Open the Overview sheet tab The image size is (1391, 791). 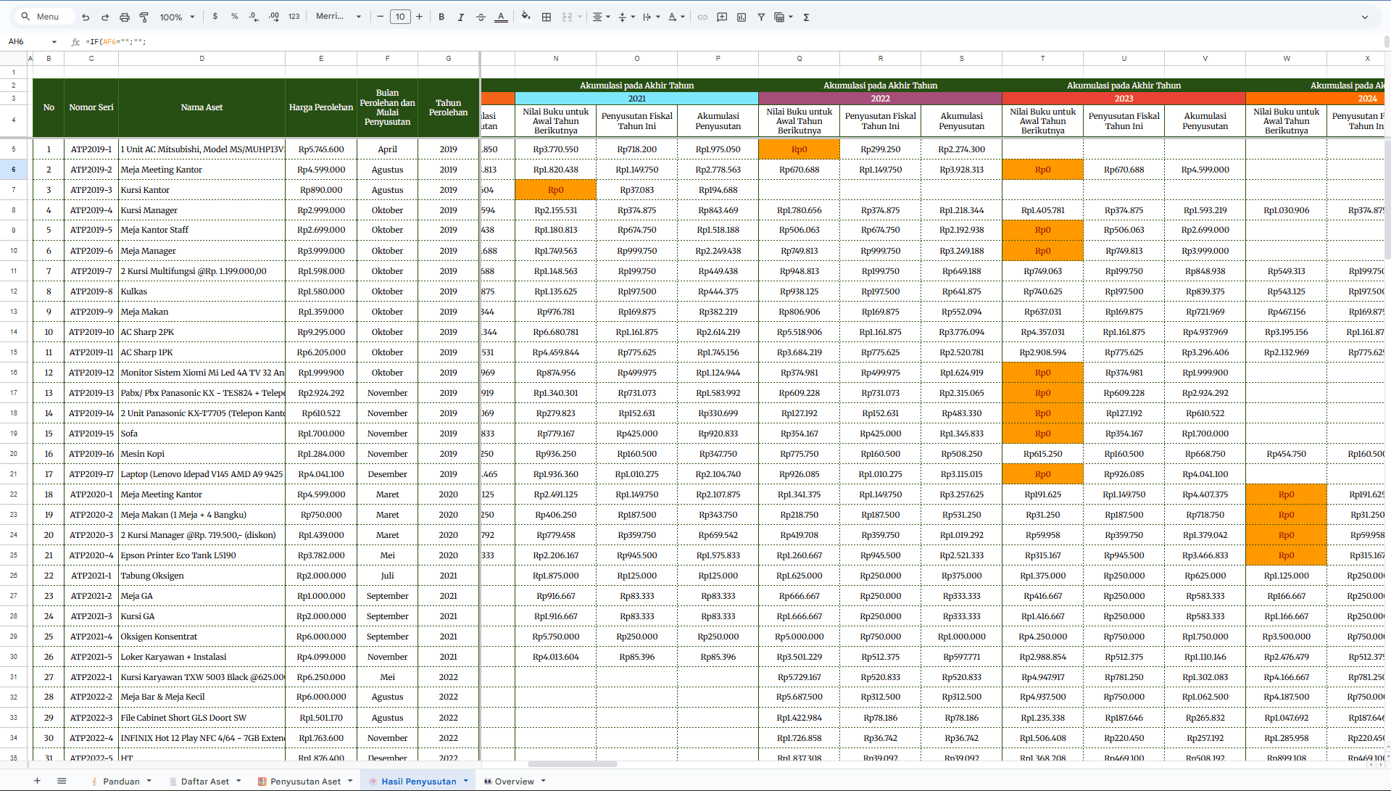point(514,781)
